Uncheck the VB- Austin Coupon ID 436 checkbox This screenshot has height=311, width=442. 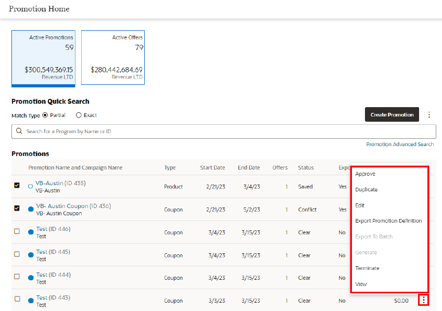17,208
